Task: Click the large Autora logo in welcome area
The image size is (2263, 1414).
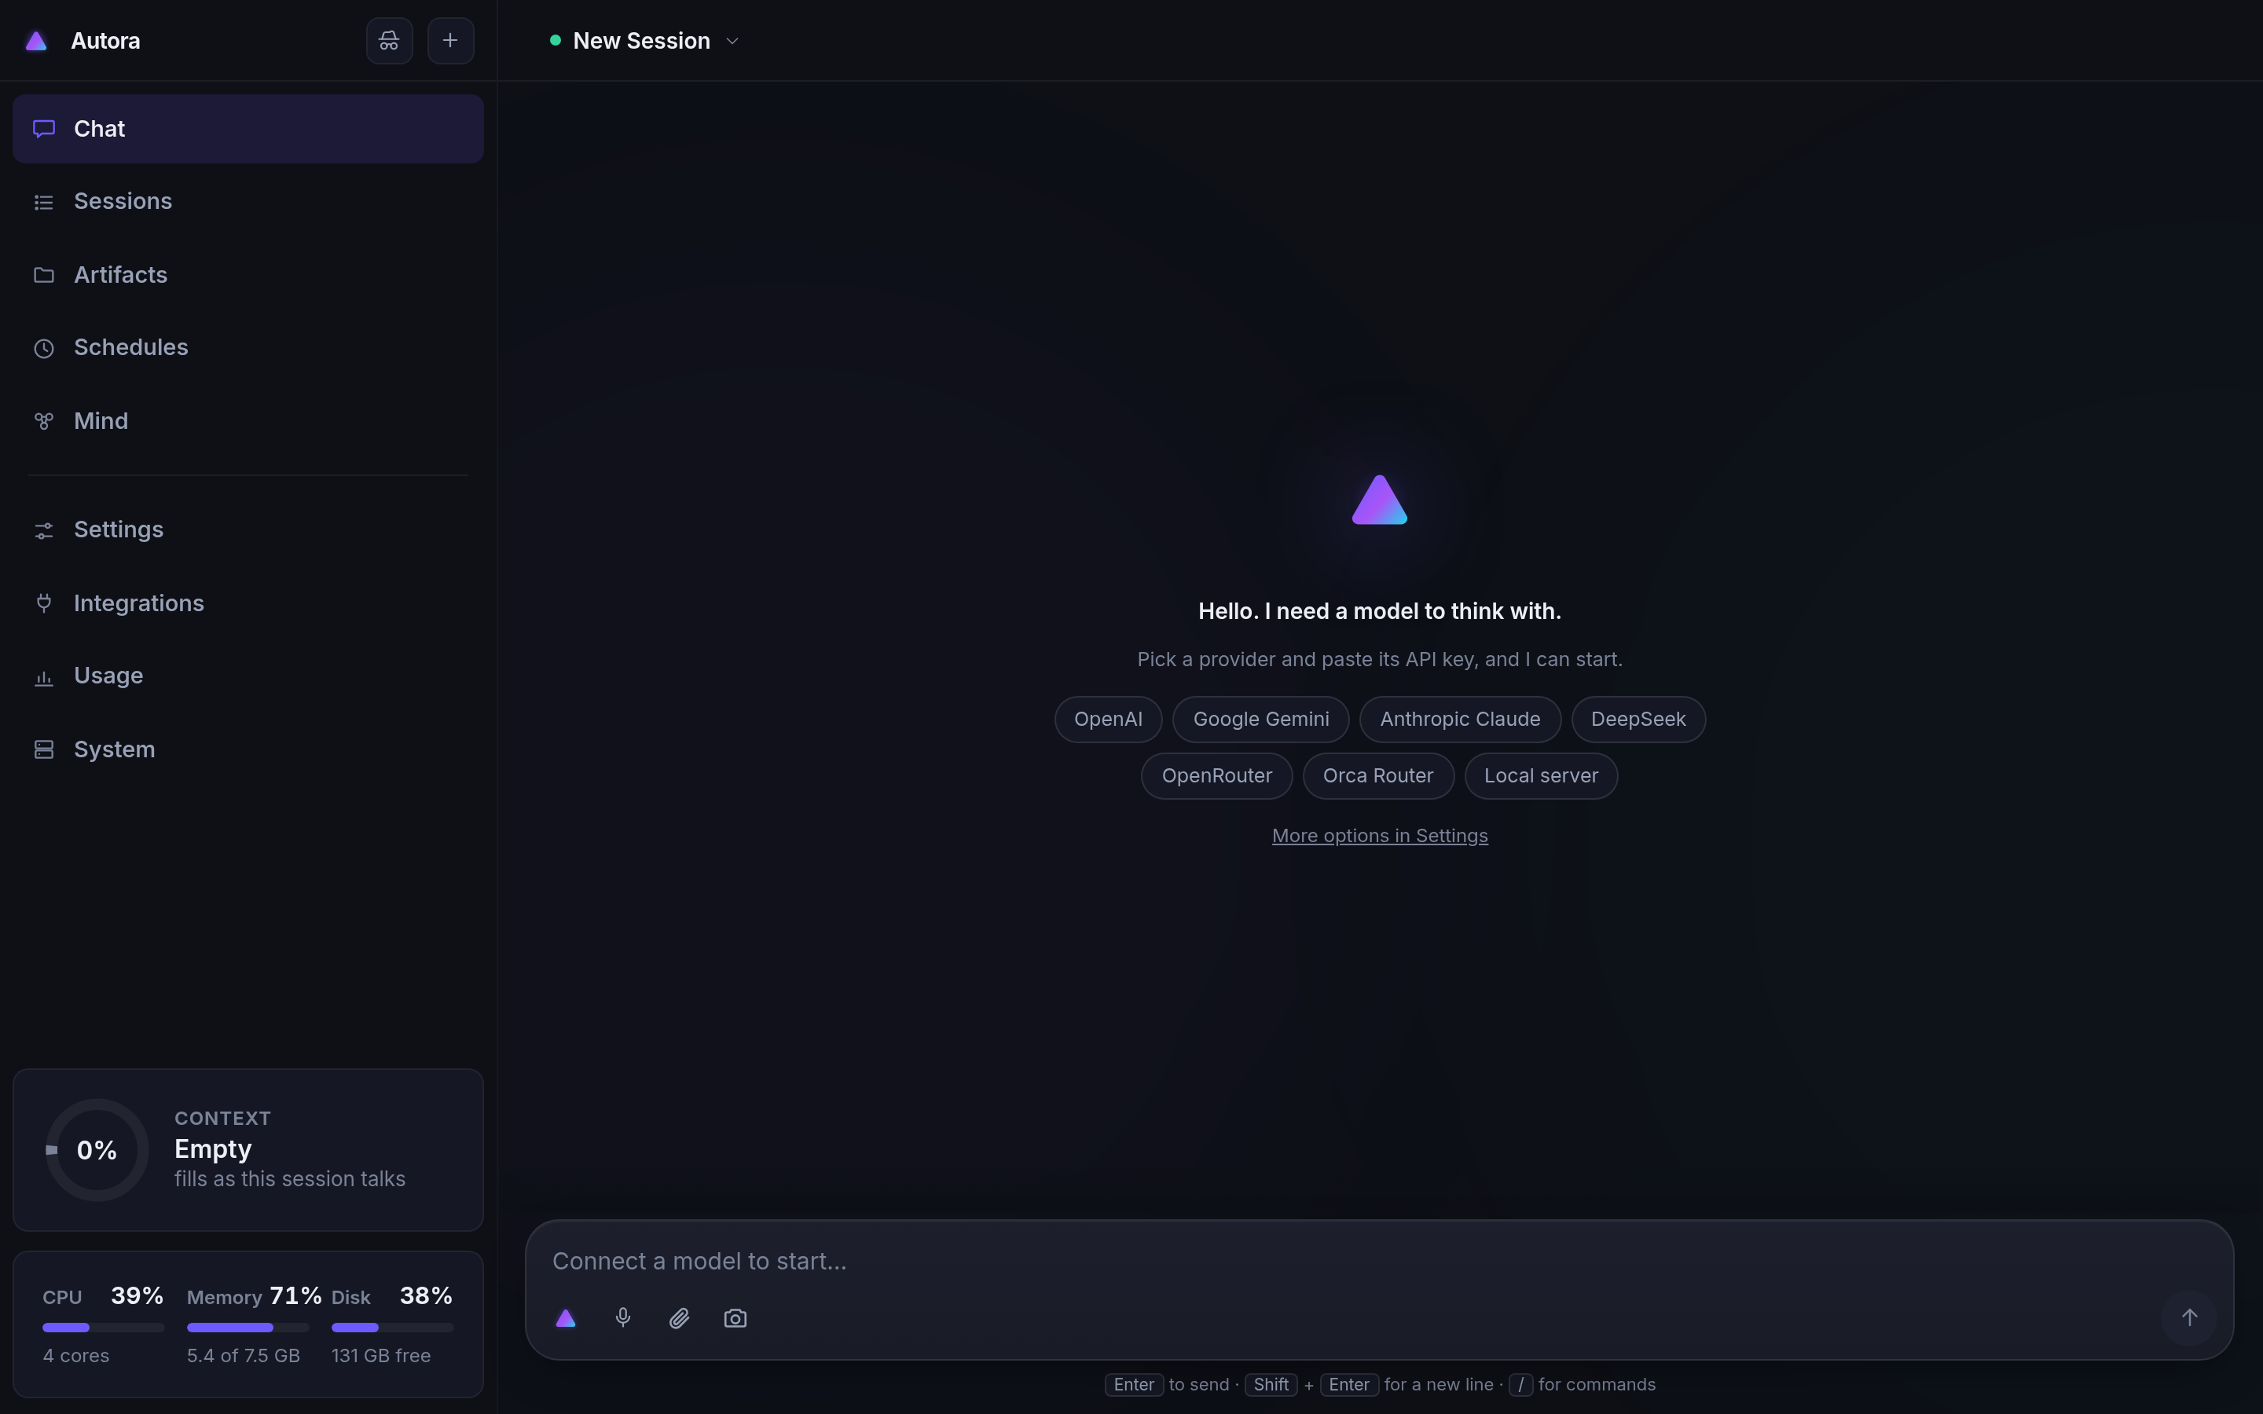Action: [1379, 500]
